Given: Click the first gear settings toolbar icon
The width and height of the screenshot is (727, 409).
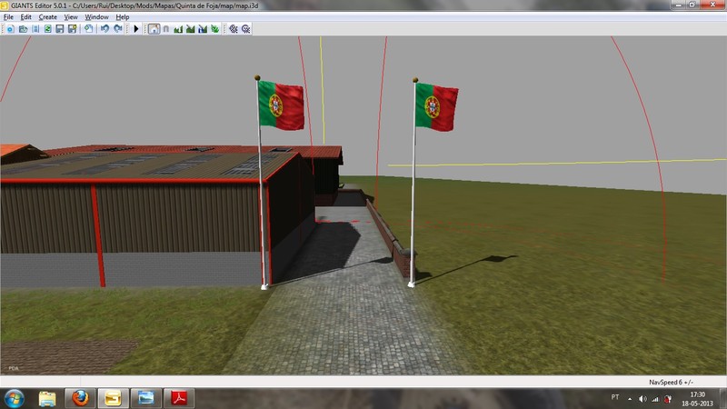Looking at the screenshot, I should click(234, 29).
